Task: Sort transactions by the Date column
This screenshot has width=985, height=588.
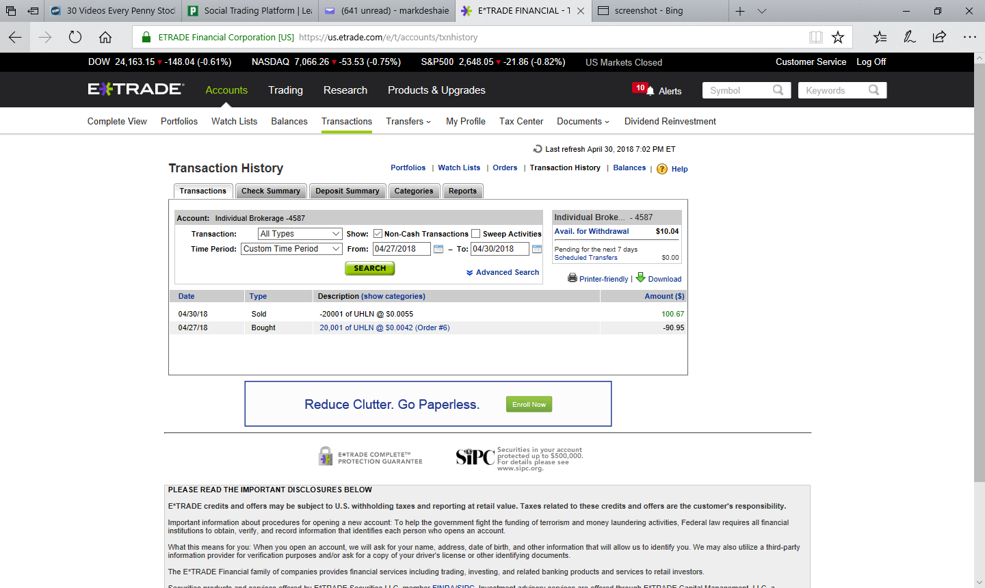Action: (186, 296)
